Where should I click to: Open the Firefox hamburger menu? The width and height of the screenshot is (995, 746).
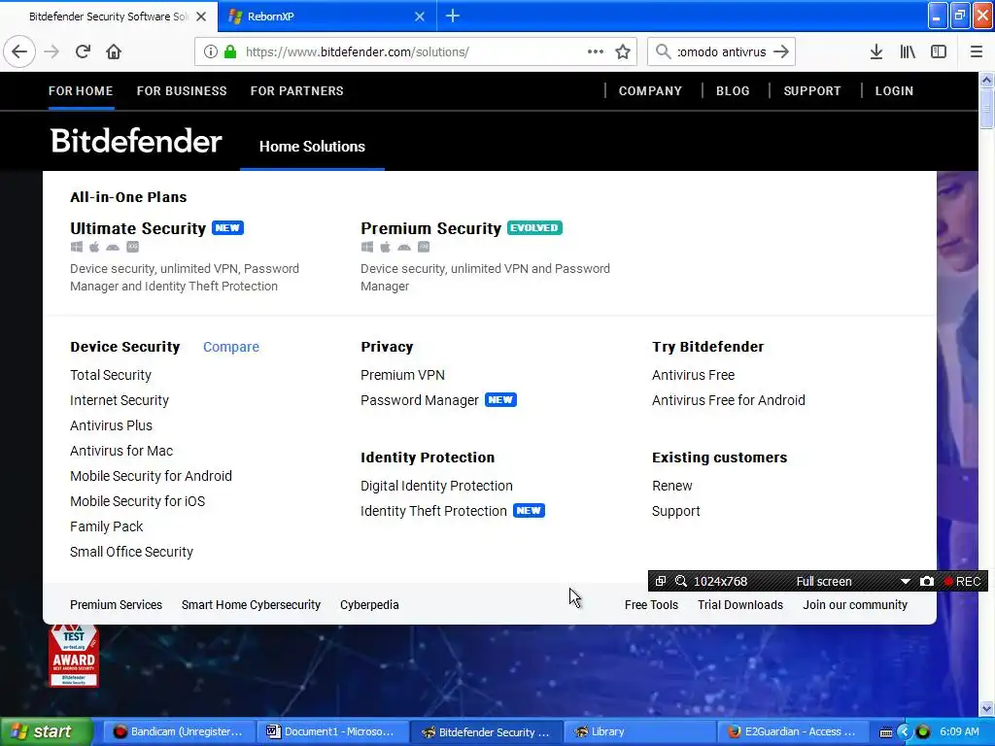pos(976,51)
